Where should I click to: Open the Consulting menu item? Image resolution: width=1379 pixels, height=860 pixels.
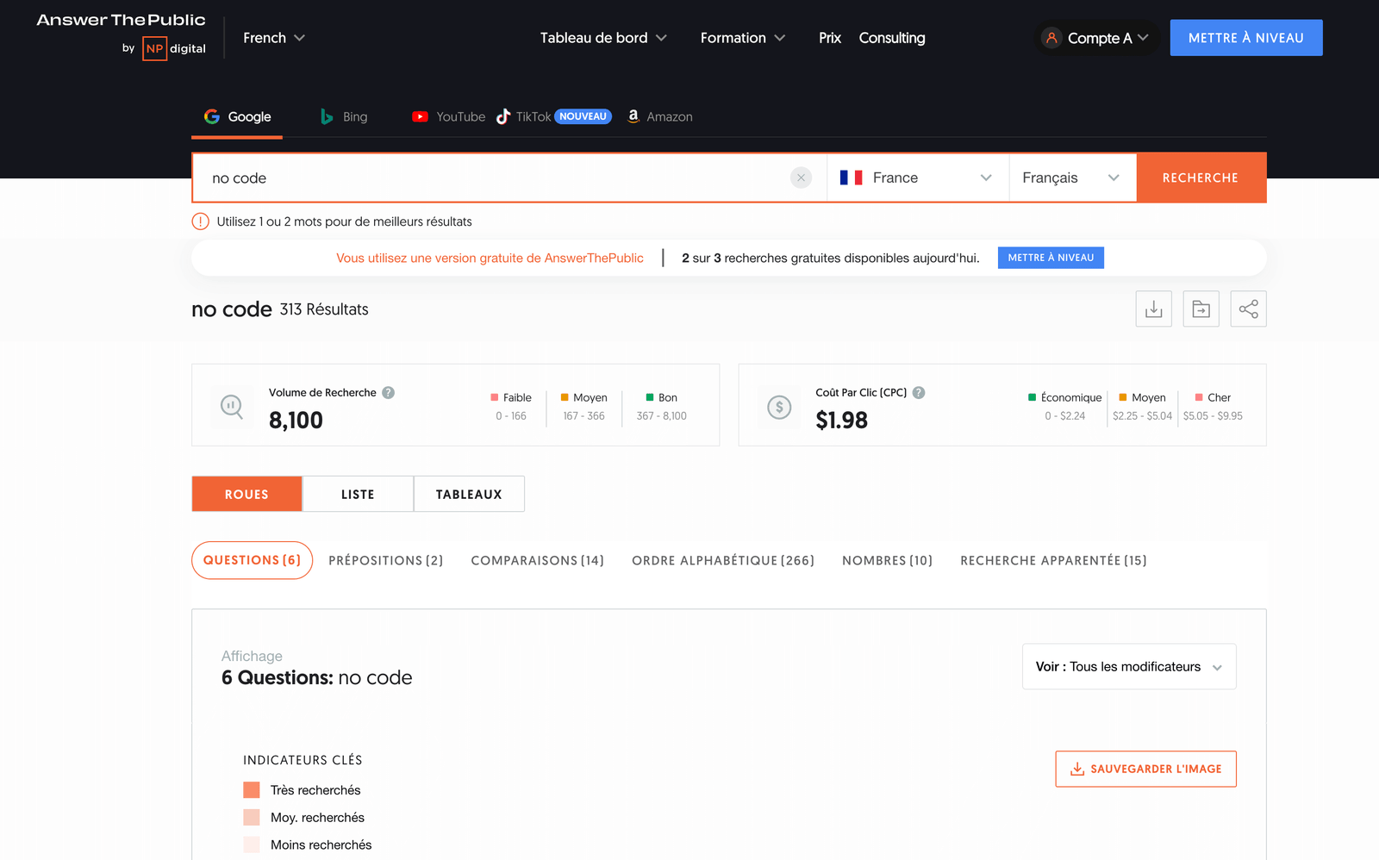point(892,38)
